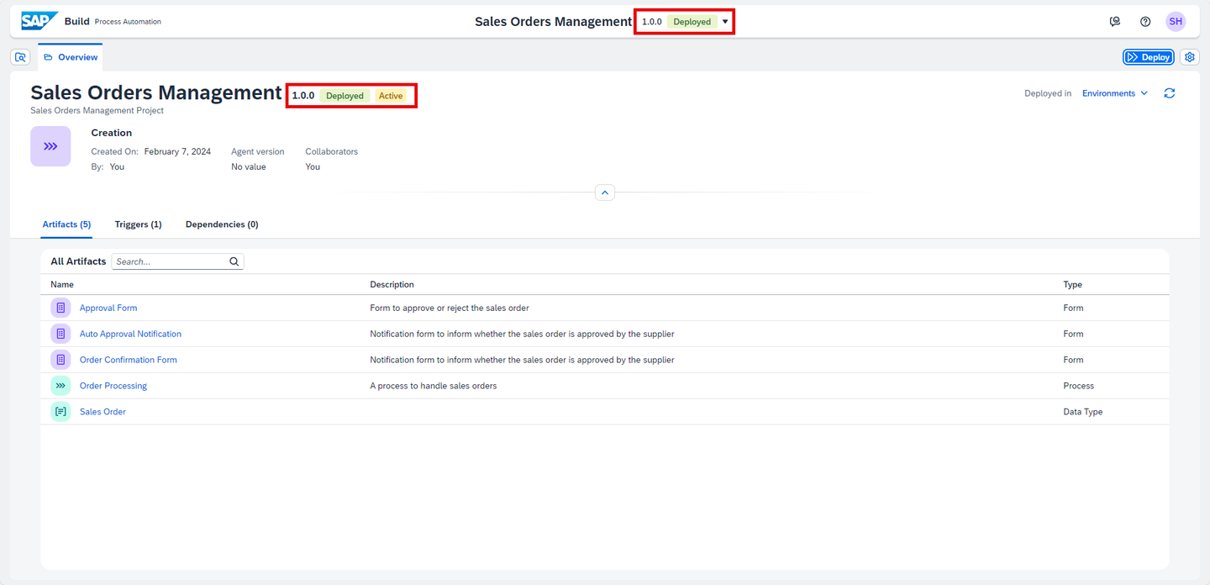Open the version dropdown arrow in header

725,22
